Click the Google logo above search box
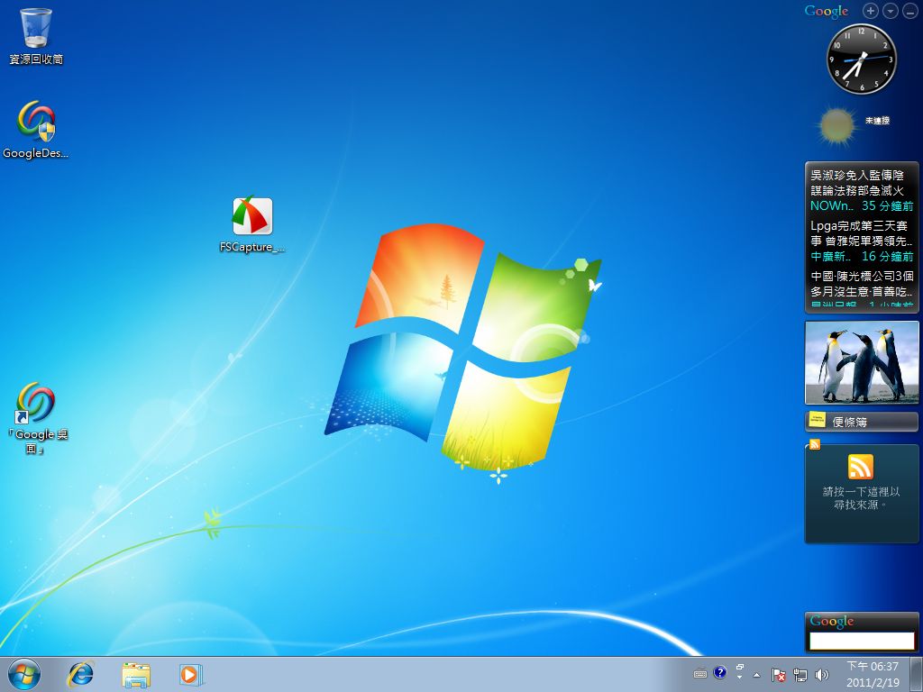 click(x=832, y=622)
